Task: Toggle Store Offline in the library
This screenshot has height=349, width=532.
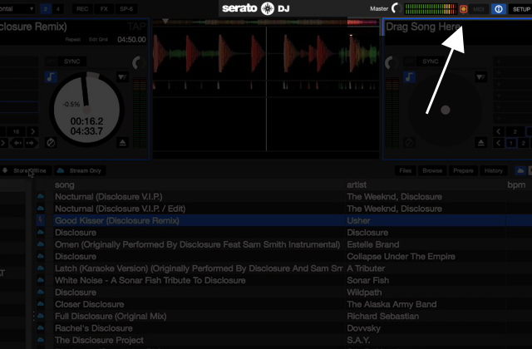Action: click(26, 170)
